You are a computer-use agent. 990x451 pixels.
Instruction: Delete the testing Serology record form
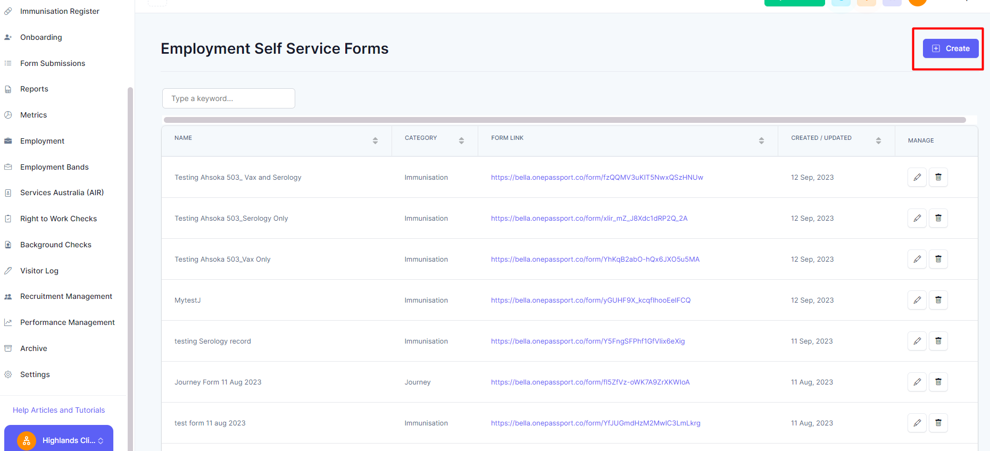tap(938, 341)
